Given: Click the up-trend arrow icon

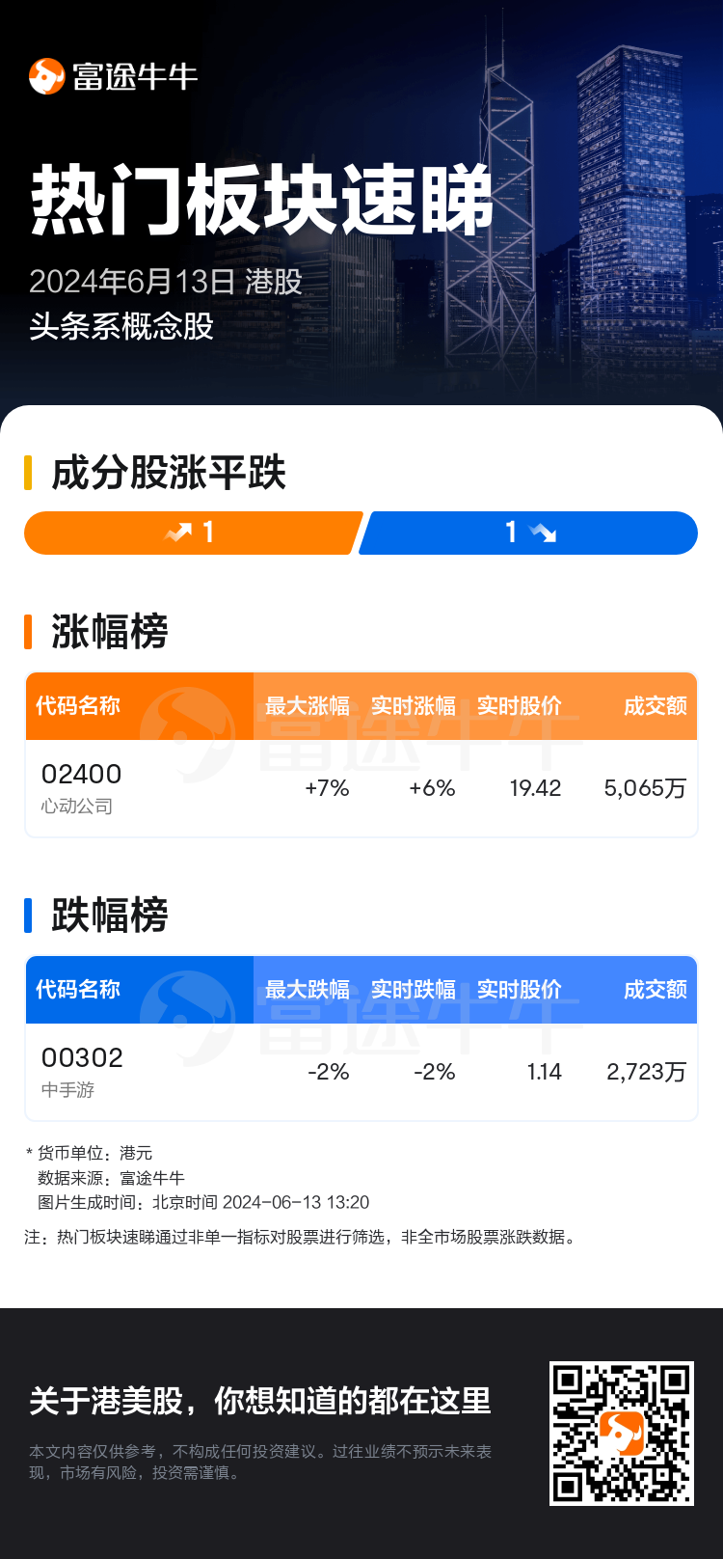Looking at the screenshot, I should [178, 533].
